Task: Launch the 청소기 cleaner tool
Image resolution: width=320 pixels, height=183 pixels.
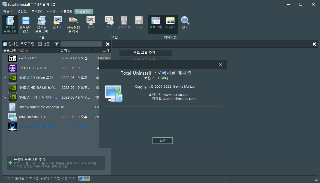Action: (x=58, y=23)
